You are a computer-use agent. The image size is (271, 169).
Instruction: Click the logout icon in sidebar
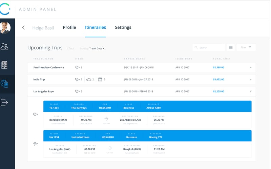(x=4, y=102)
